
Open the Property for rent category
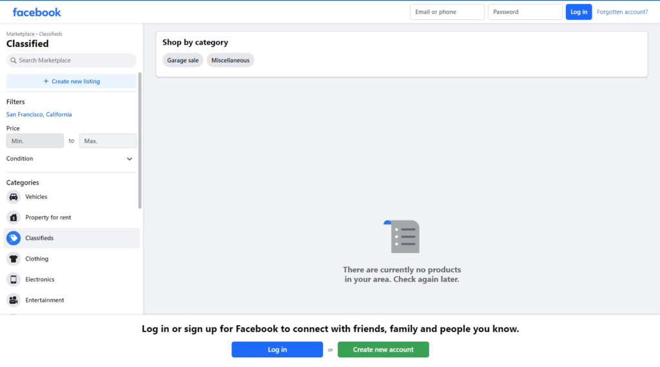pyautogui.click(x=72, y=217)
